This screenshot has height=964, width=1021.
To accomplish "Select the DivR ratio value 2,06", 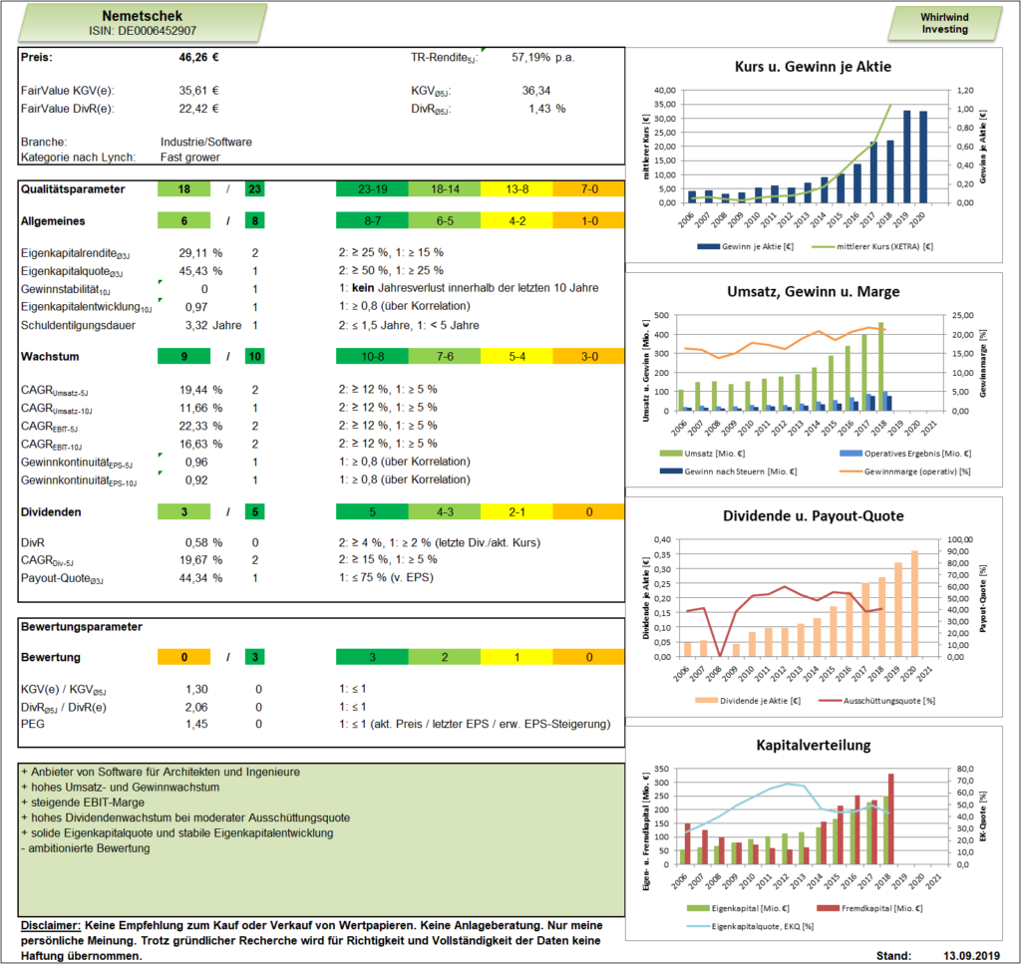I will click(196, 708).
